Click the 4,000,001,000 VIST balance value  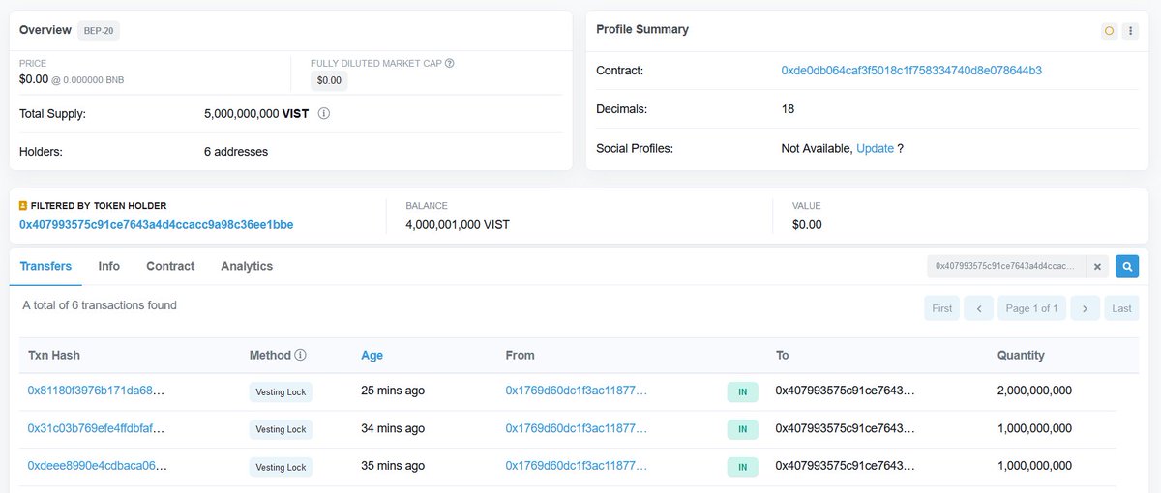click(x=458, y=224)
